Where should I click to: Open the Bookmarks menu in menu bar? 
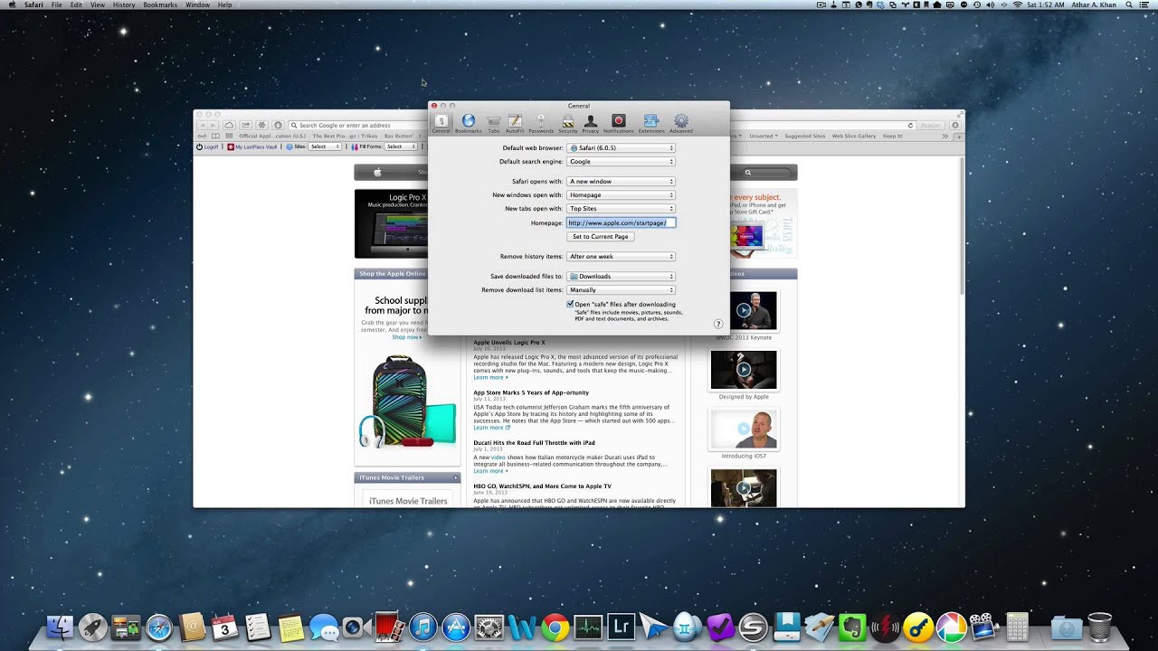tap(160, 5)
